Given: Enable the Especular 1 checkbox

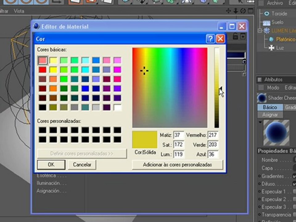Looking at the screenshot, I should click(294, 191).
